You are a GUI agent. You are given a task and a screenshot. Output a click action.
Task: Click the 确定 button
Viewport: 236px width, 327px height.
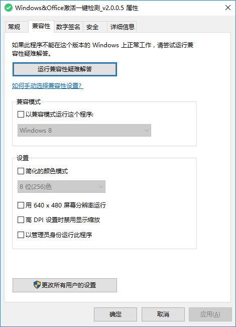[115, 314]
